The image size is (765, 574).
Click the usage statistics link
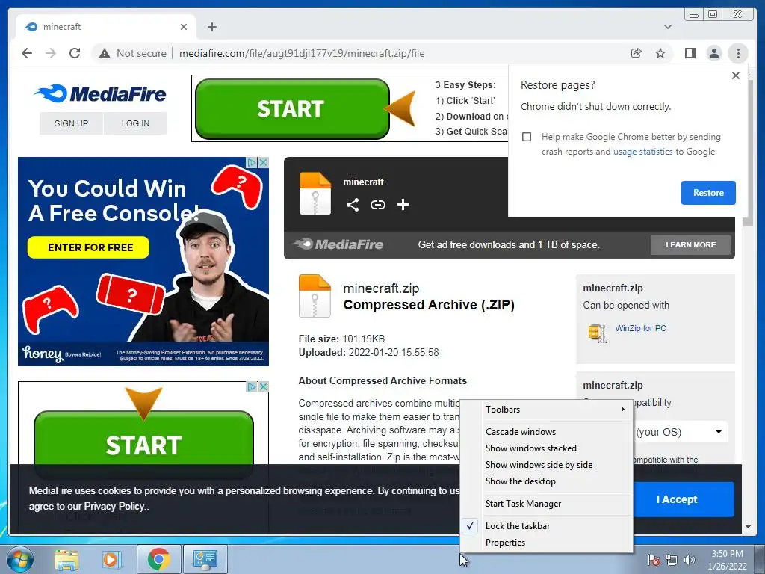point(642,152)
